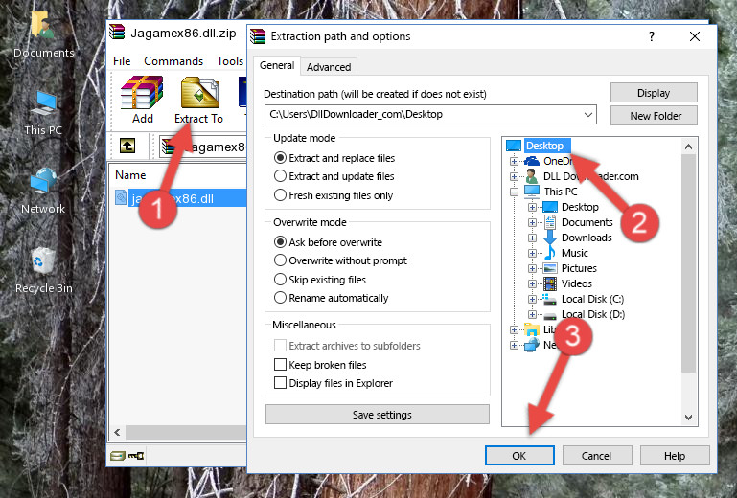The image size is (737, 498).
Task: Select Extract and replace files option
Action: (280, 158)
